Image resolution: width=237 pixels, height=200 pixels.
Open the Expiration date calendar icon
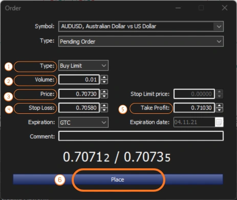point(219,122)
